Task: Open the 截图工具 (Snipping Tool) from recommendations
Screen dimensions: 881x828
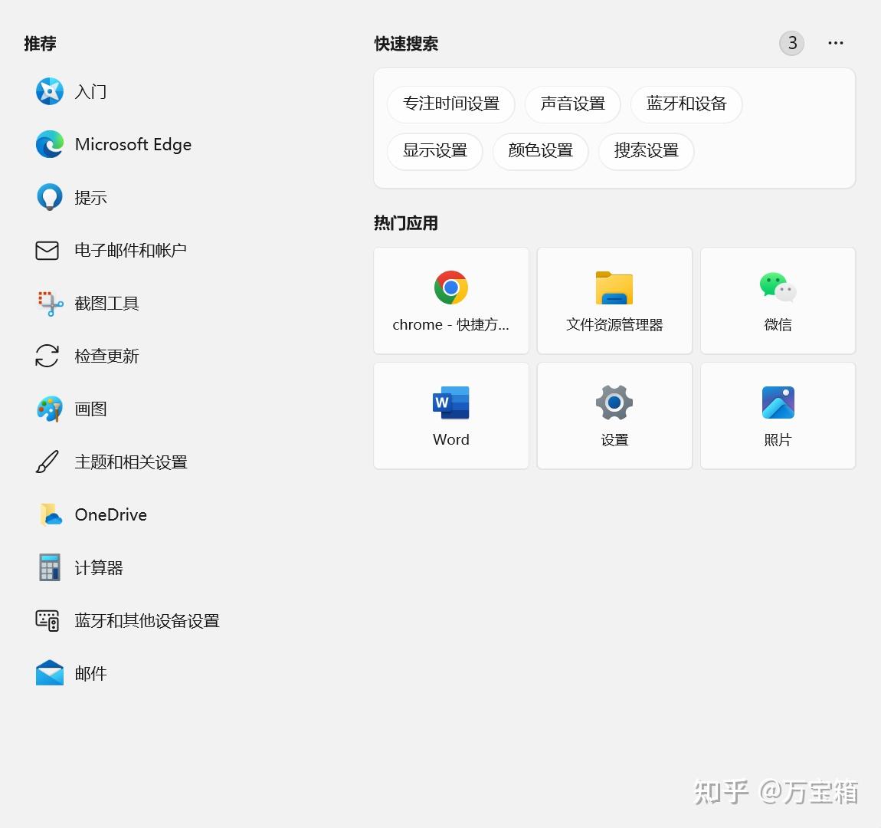Action: [x=106, y=303]
